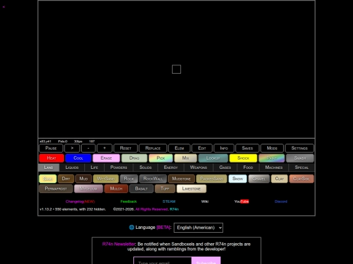Open the Mods manager
Image resolution: width=353 pixels, height=264 pixels.
(x=272, y=148)
